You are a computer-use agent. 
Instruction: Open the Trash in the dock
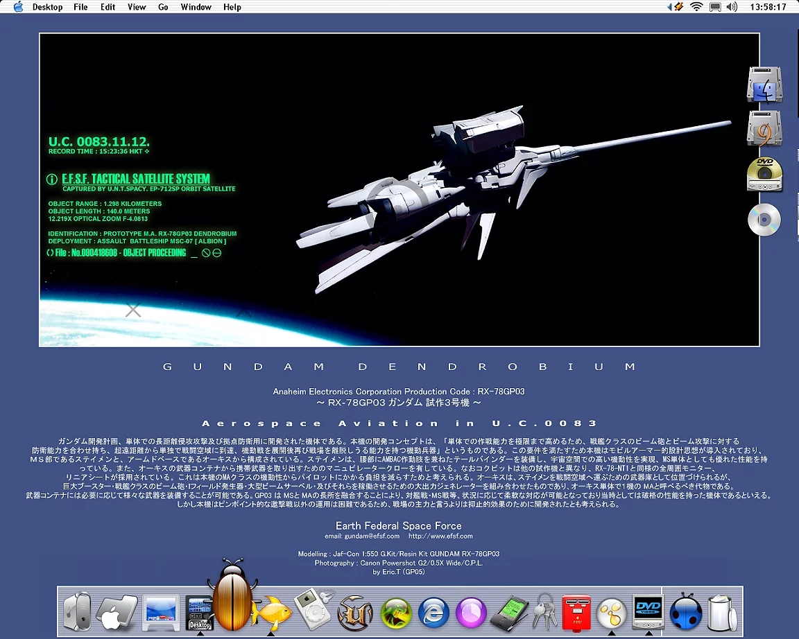pos(724,613)
